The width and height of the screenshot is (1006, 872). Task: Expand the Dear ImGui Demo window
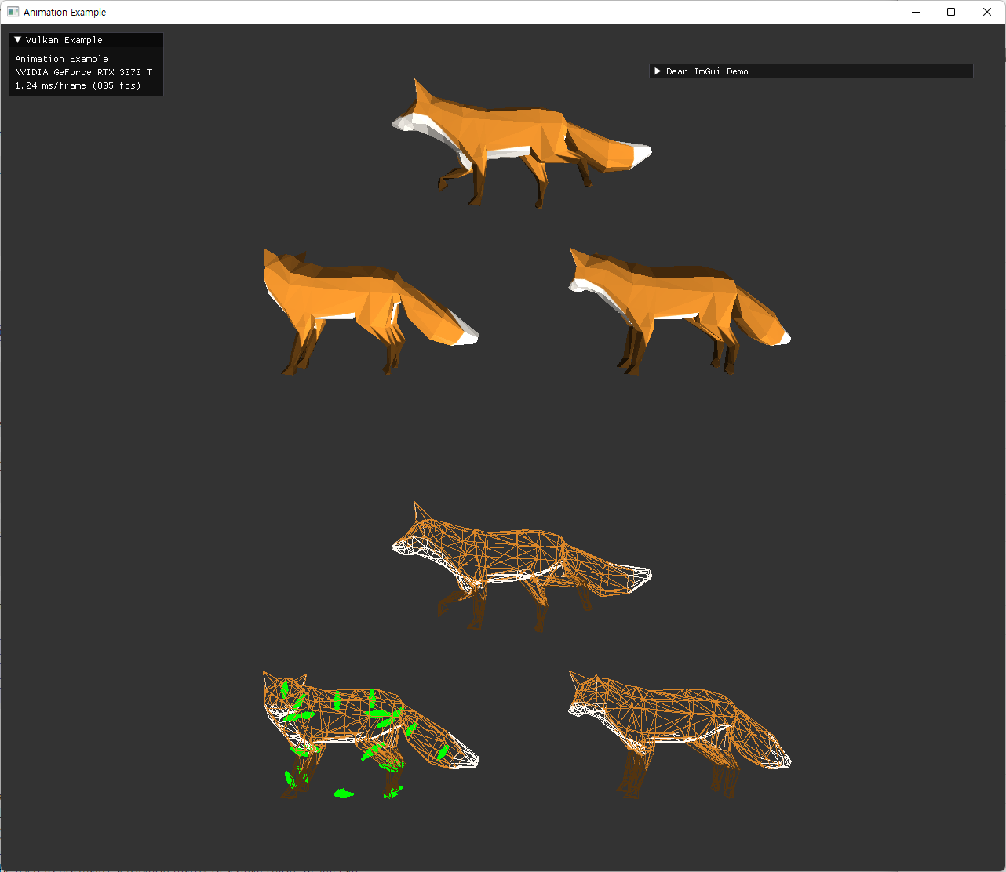click(x=658, y=71)
